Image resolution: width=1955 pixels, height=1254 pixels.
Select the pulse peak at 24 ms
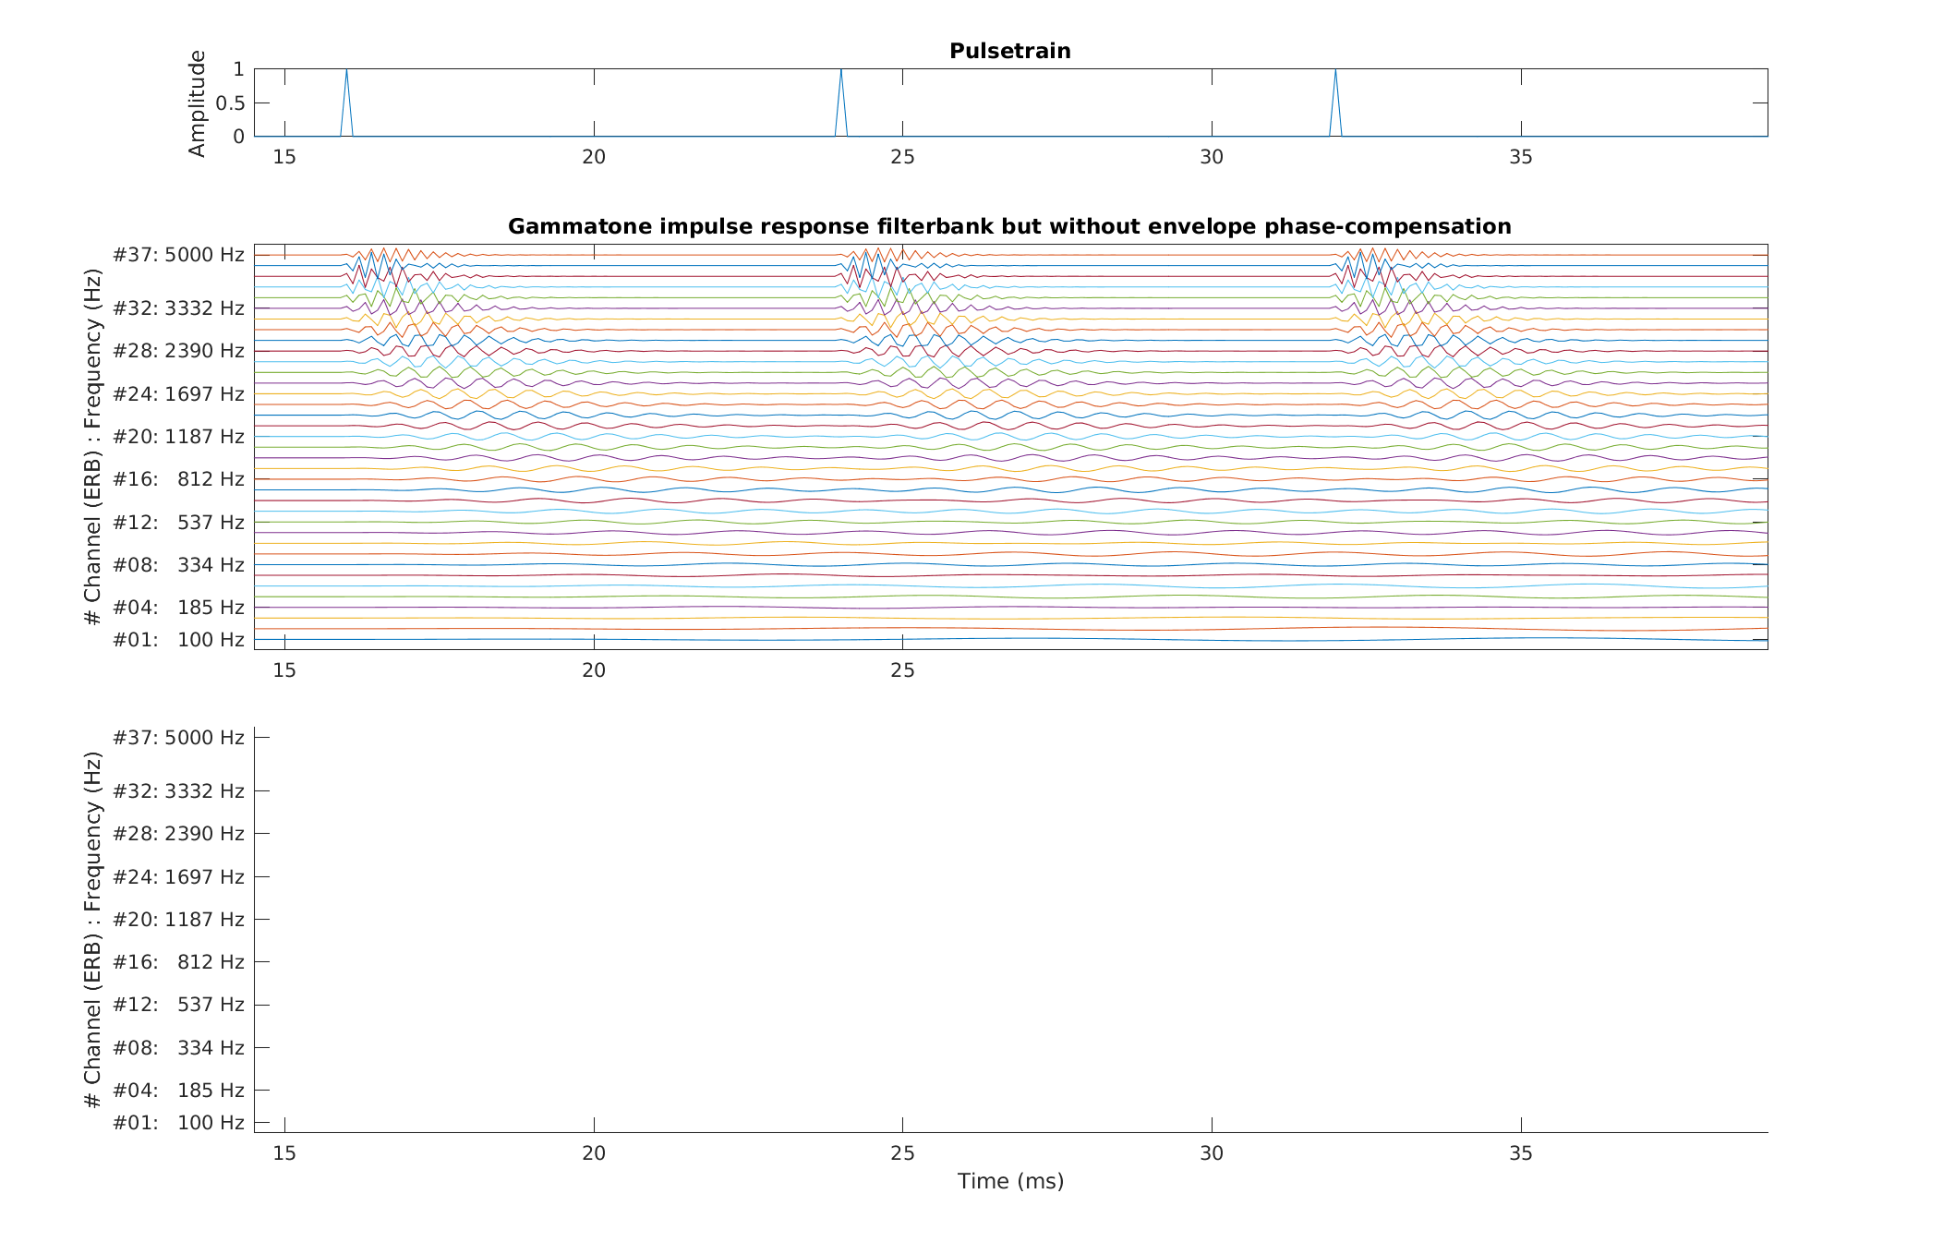[x=840, y=71]
